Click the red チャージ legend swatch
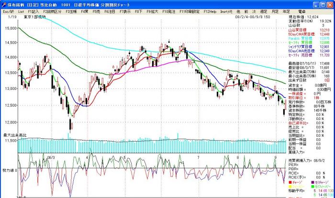335x198 pixels. tap(290, 182)
